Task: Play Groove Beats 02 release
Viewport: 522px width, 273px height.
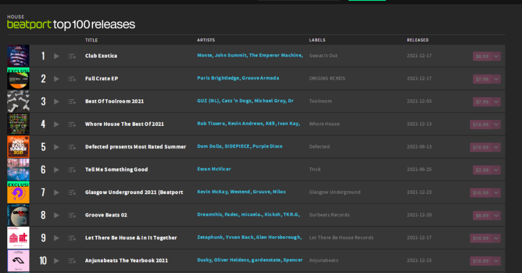Action: [57, 215]
